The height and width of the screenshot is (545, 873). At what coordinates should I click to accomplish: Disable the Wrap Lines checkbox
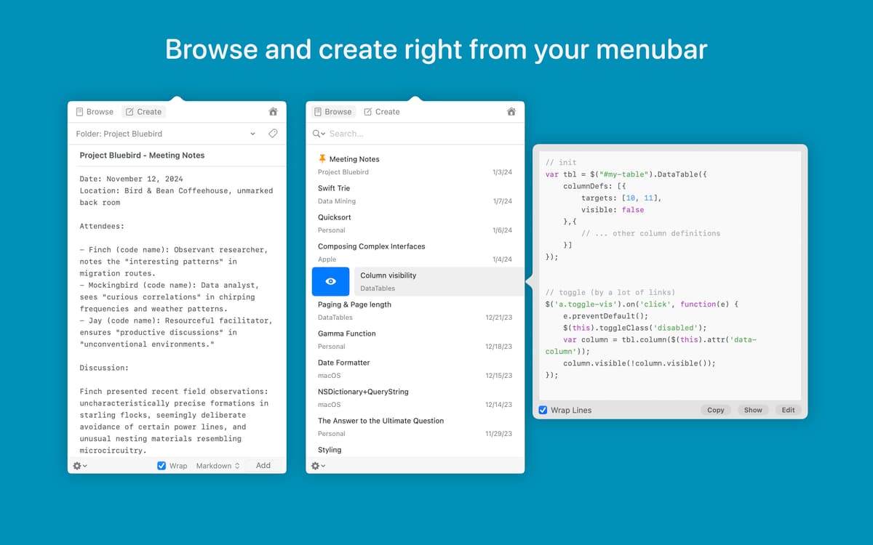click(543, 410)
